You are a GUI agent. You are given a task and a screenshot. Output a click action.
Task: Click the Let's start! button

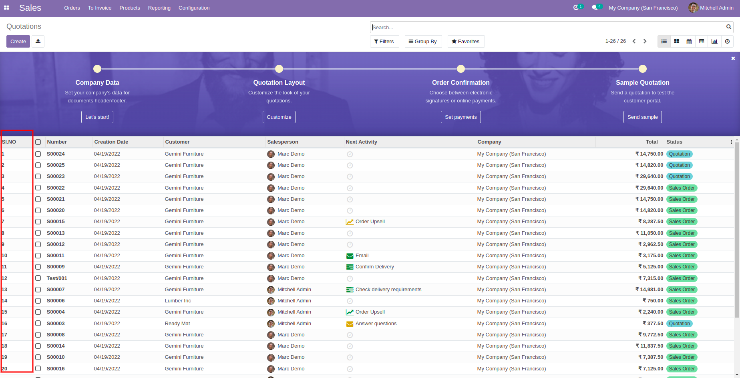click(x=97, y=117)
